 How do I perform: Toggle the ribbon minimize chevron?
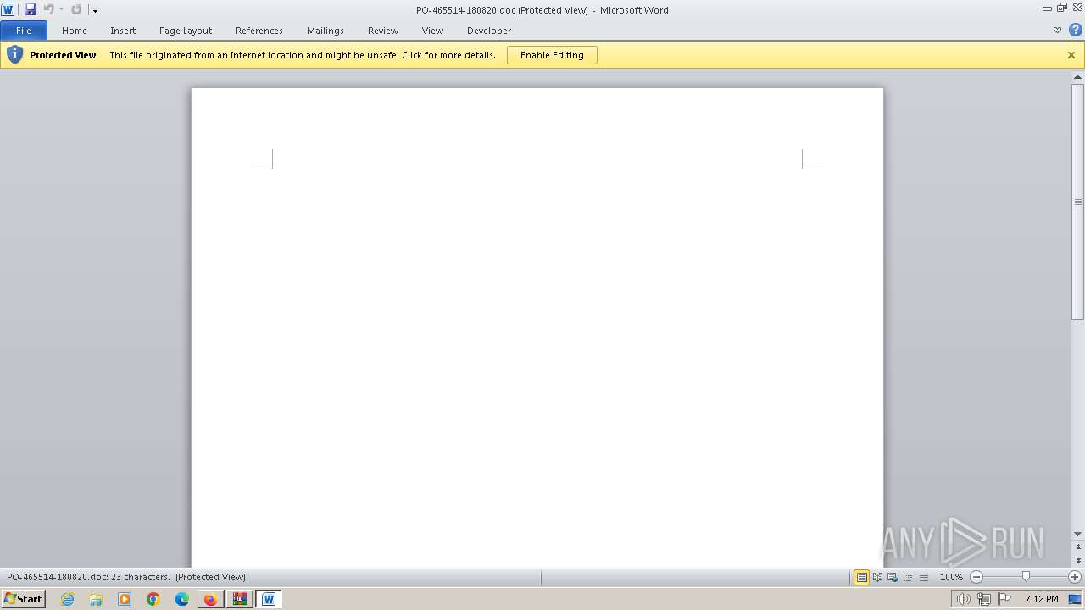point(1057,30)
